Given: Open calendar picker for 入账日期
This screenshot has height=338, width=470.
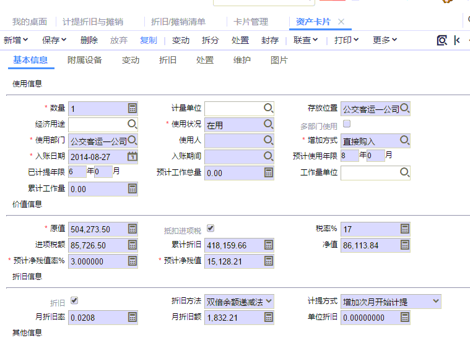Looking at the screenshot, I should tap(132, 156).
